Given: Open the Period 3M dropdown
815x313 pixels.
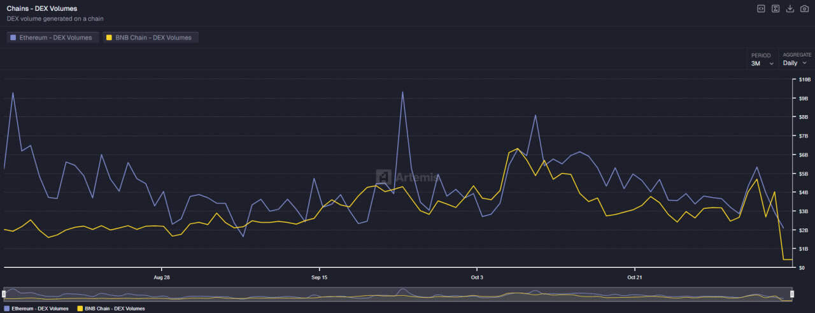Looking at the screenshot, I should (x=762, y=63).
